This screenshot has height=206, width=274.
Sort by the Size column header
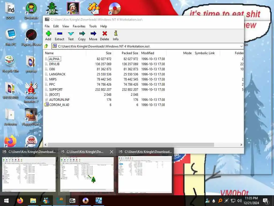[99, 53]
